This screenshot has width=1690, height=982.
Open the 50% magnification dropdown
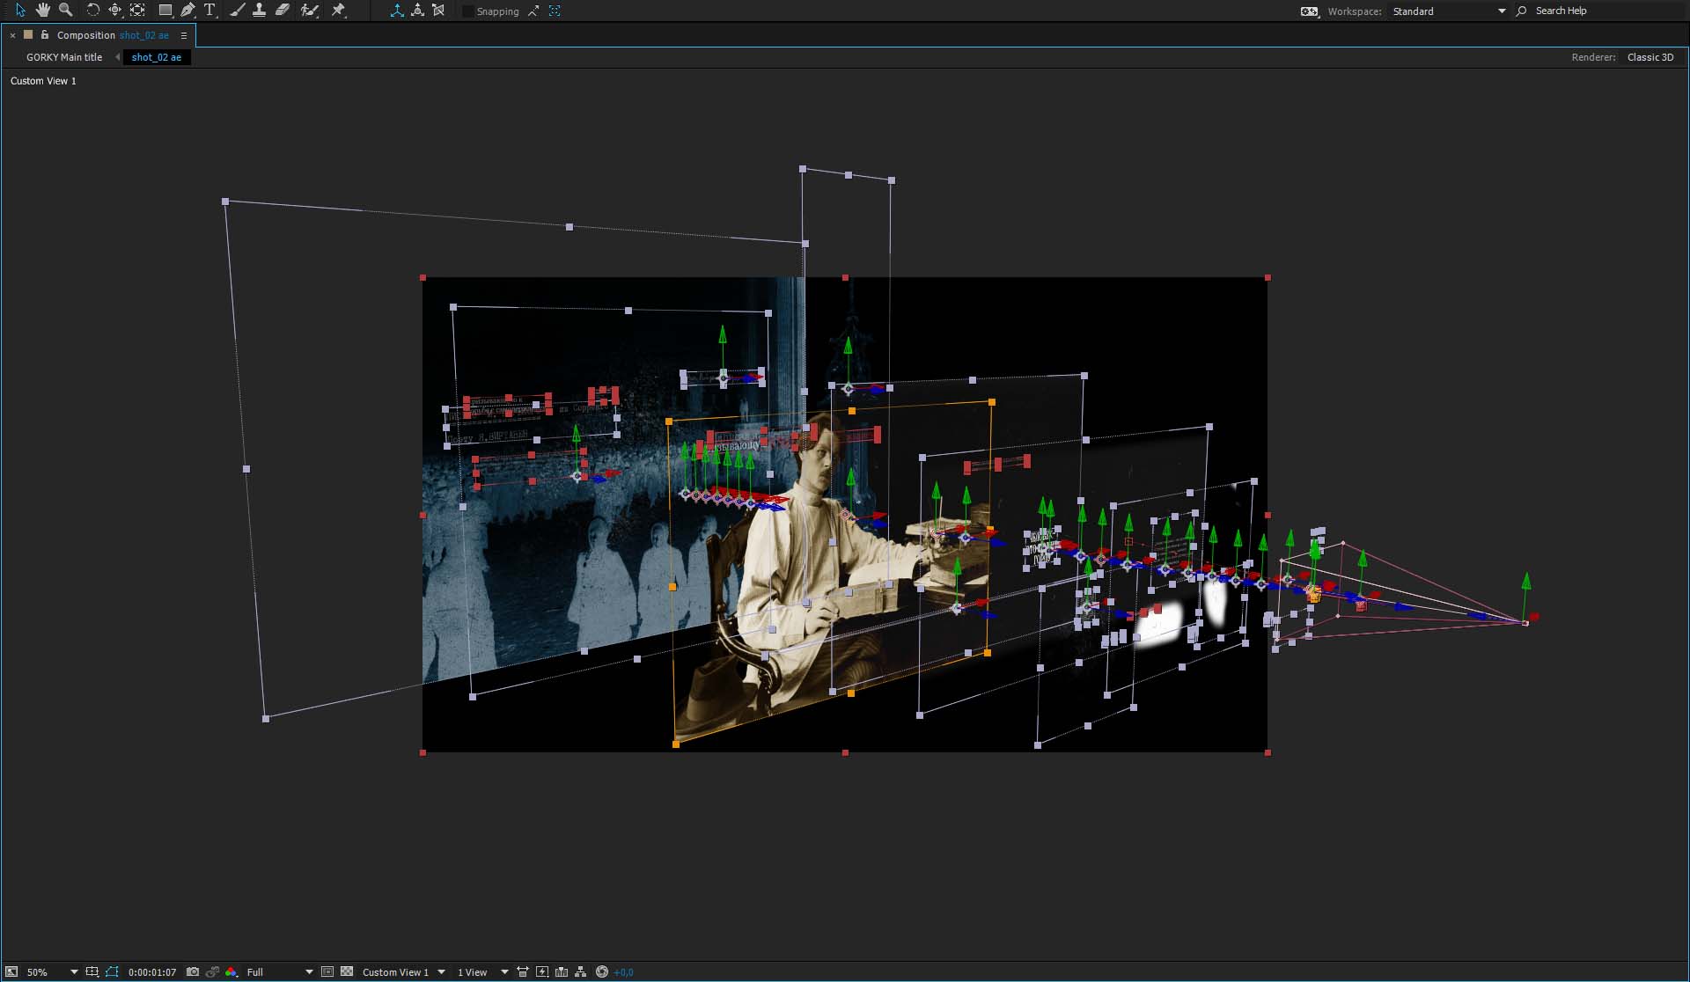coord(51,972)
